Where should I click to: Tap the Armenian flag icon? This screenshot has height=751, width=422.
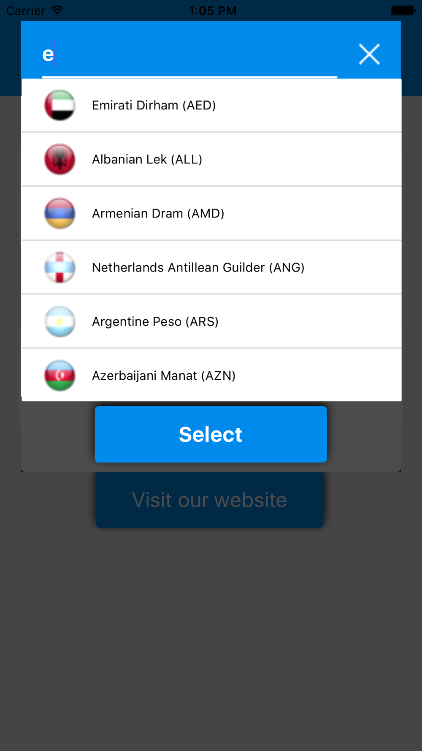click(60, 213)
